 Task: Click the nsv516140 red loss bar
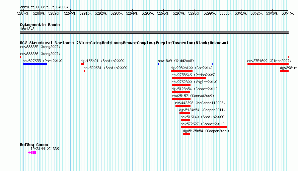point(185,120)
